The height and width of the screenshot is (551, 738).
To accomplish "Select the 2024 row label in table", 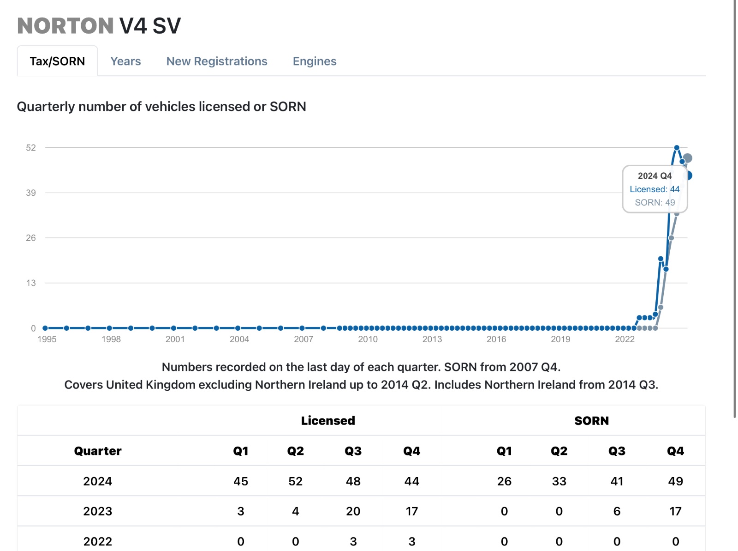I will (98, 481).
